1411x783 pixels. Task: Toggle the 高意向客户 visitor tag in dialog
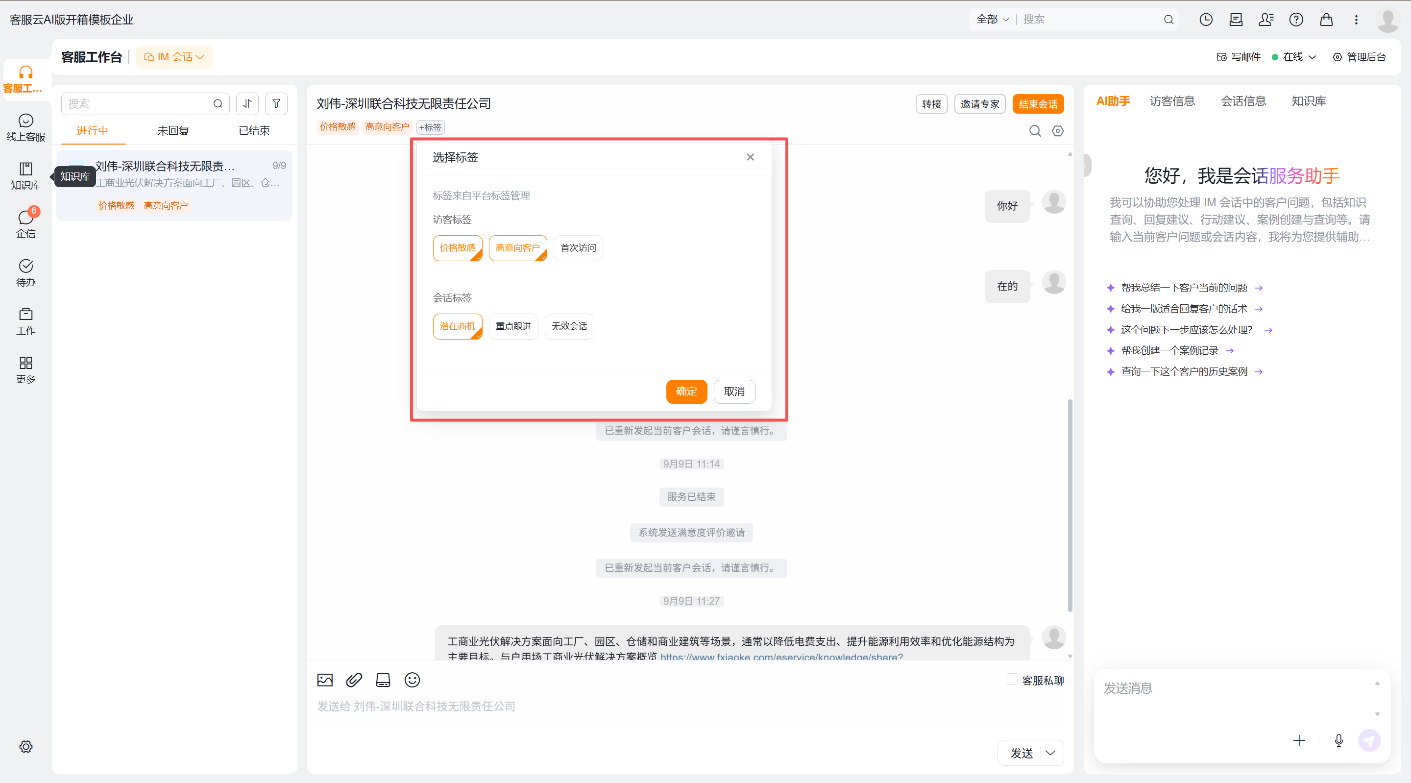518,248
